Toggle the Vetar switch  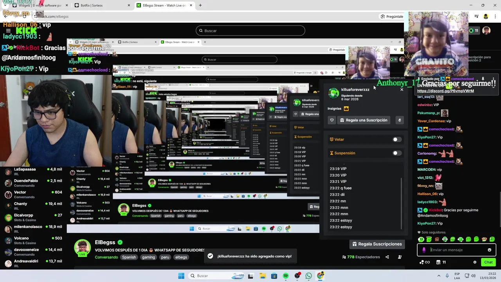click(397, 139)
